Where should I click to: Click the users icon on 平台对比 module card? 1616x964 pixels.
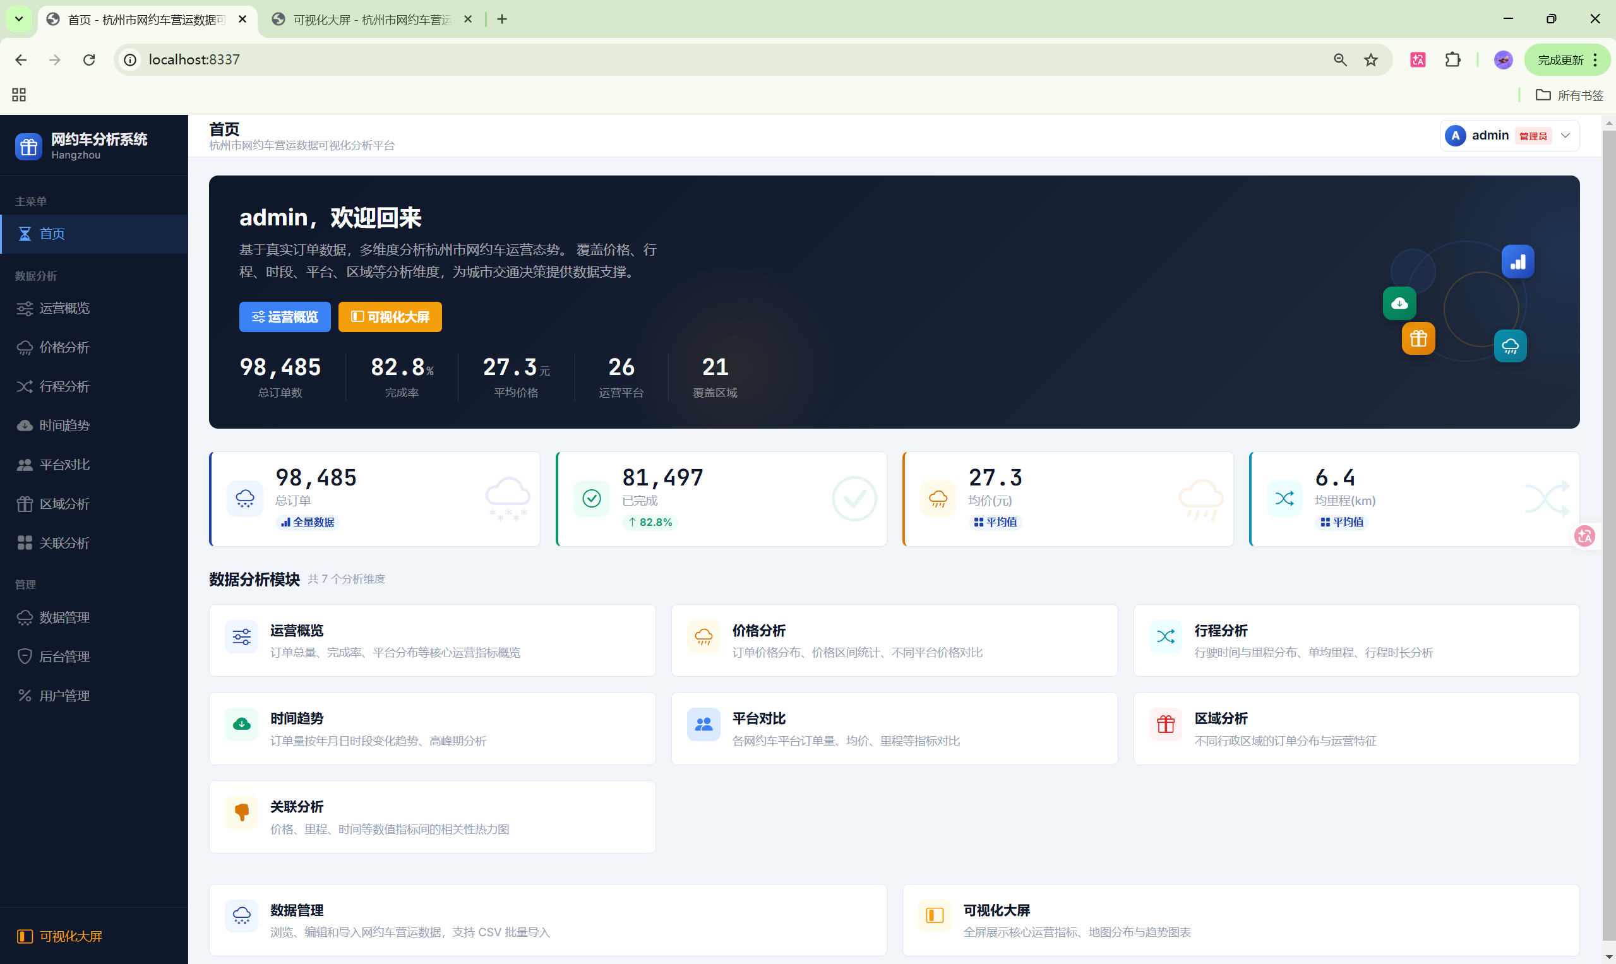pyautogui.click(x=703, y=723)
